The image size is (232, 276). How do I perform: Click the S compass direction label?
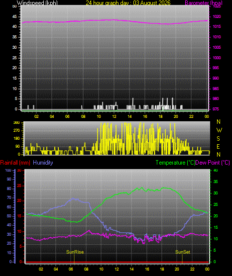[x=218, y=139]
